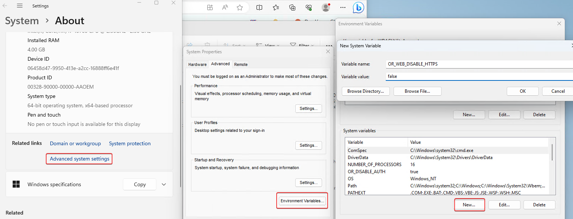Viewport: 573px width, 219px height.
Task: Open Edge settings and more ellipsis
Action: tap(343, 7)
